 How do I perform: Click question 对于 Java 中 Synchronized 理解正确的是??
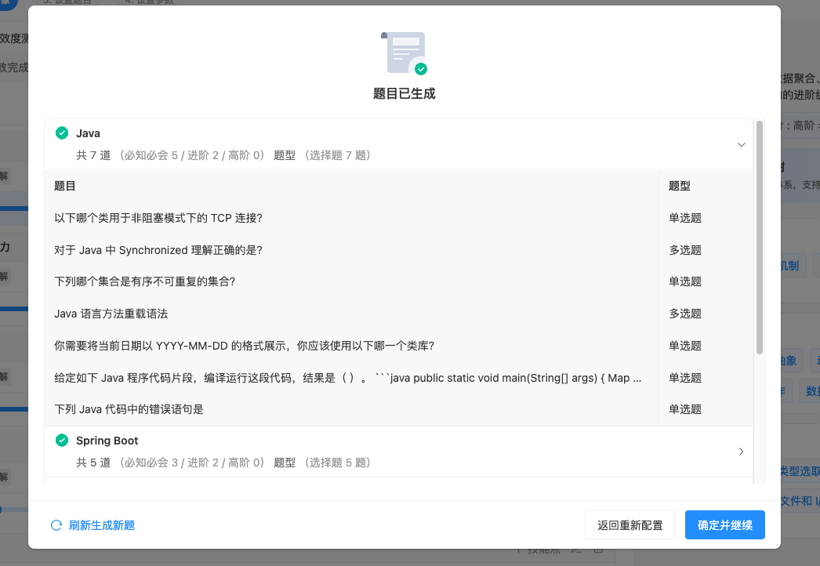(158, 250)
